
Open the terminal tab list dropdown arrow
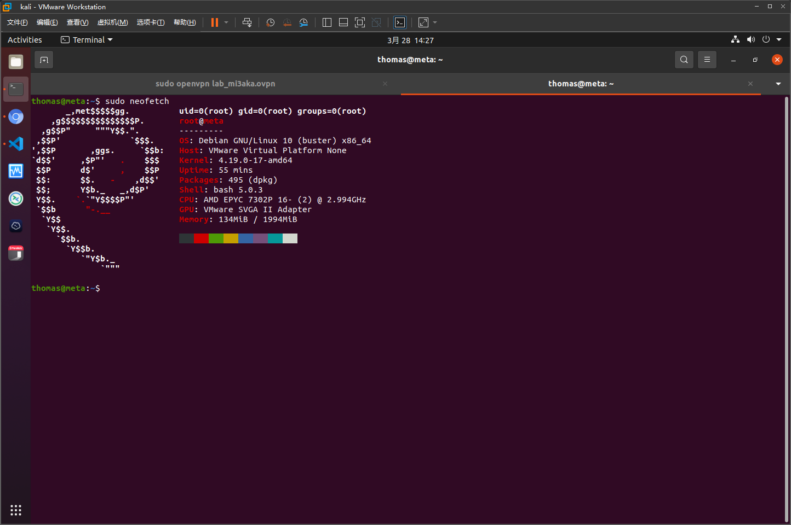pos(778,84)
